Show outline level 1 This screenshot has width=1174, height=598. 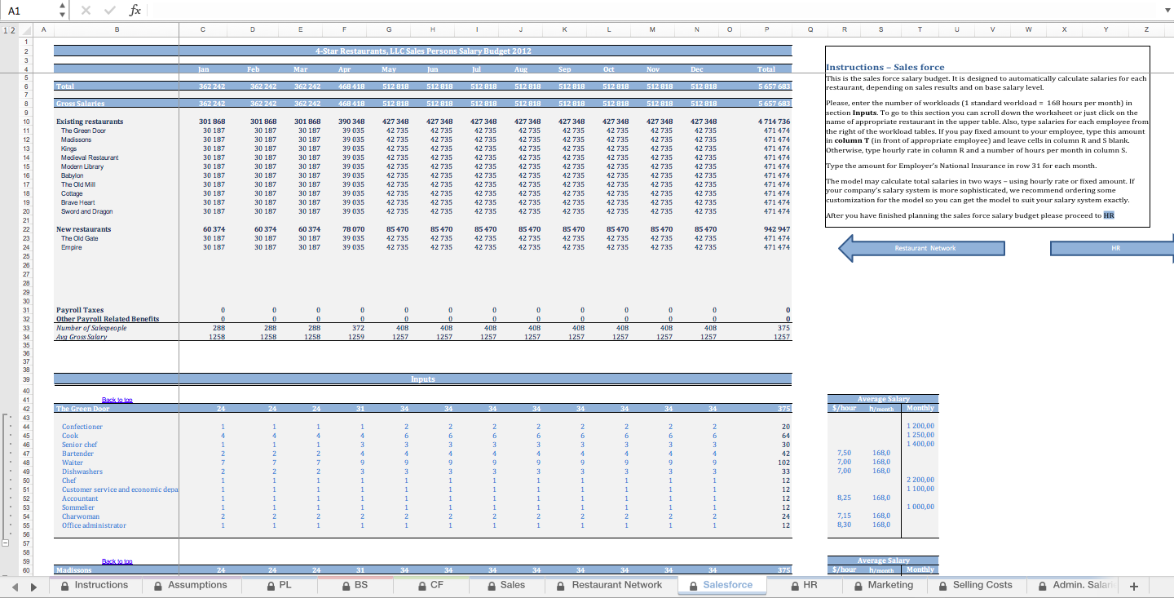click(x=5, y=30)
